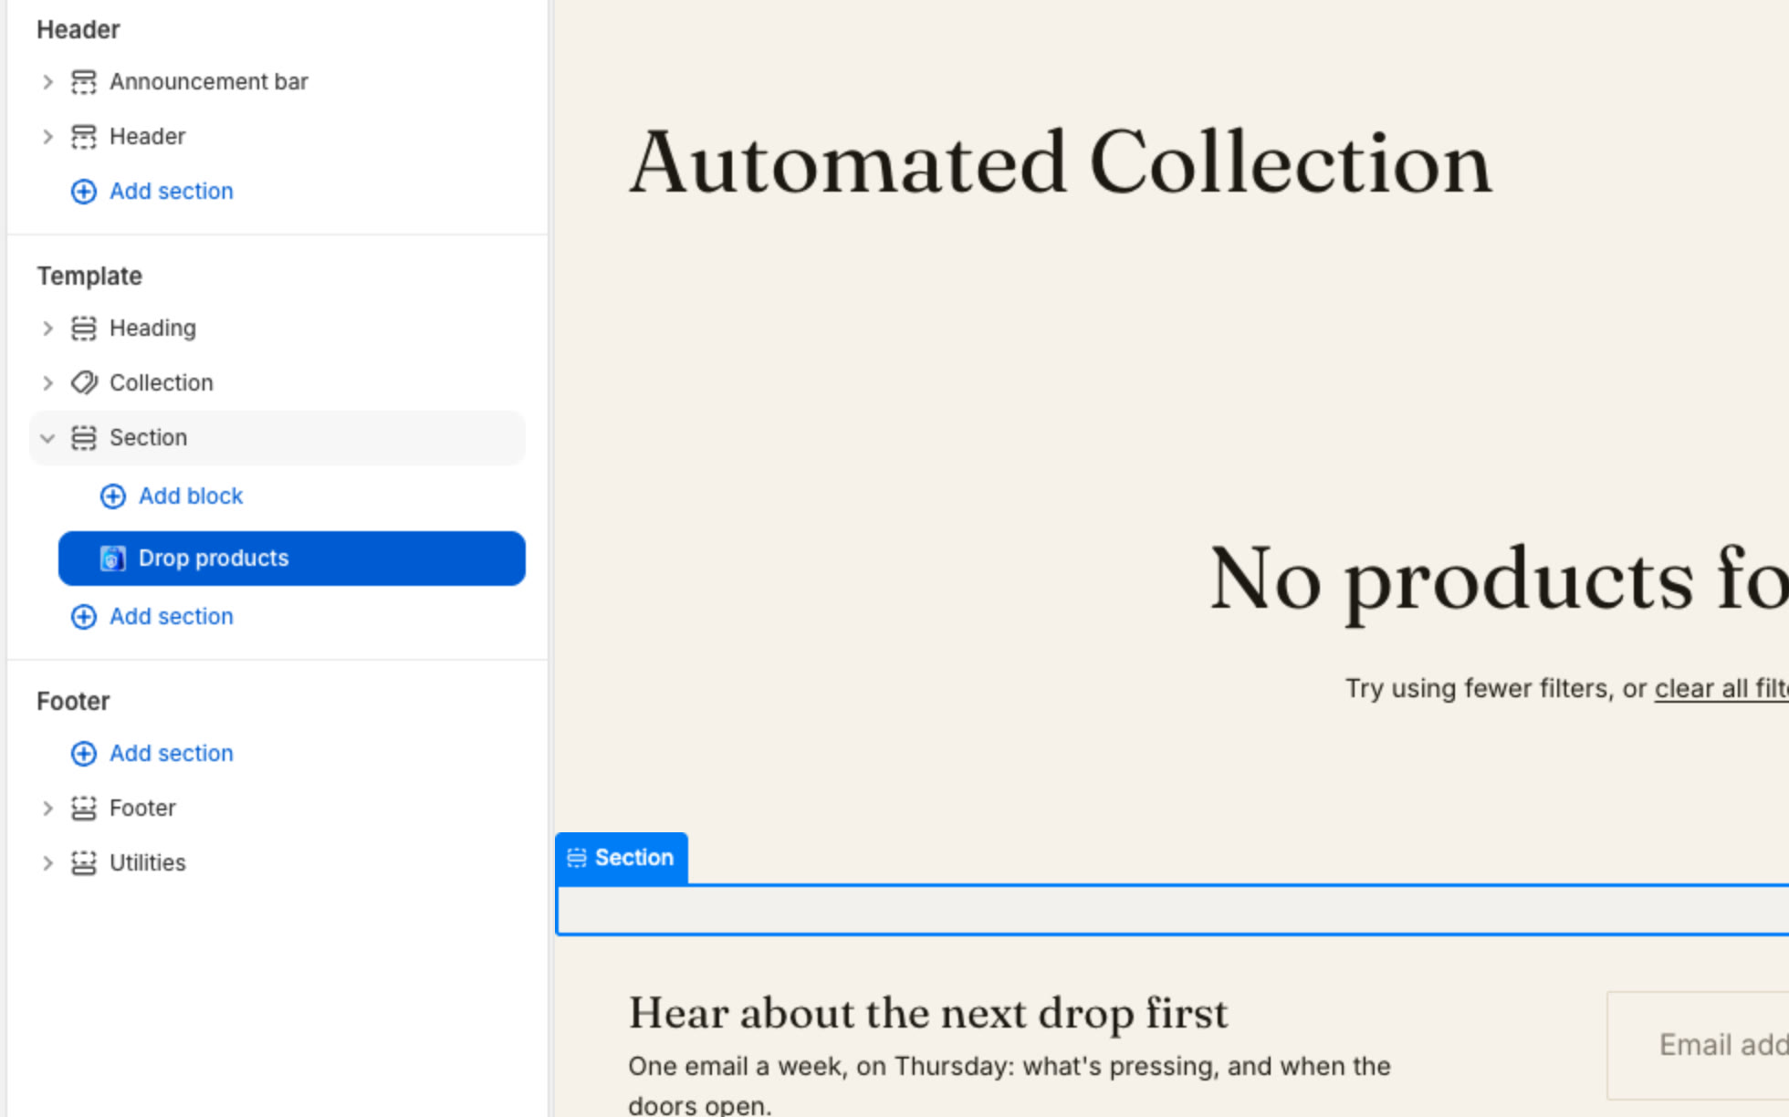Click plus icon for Footer group Add section

[84, 754]
